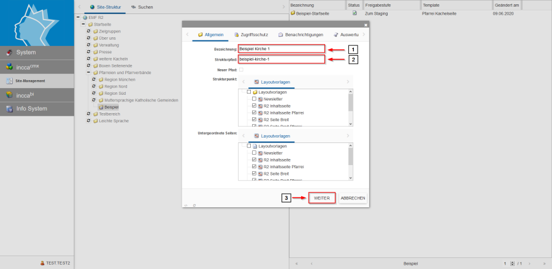Click the user icon next to TEST TEST2

pyautogui.click(x=42, y=263)
